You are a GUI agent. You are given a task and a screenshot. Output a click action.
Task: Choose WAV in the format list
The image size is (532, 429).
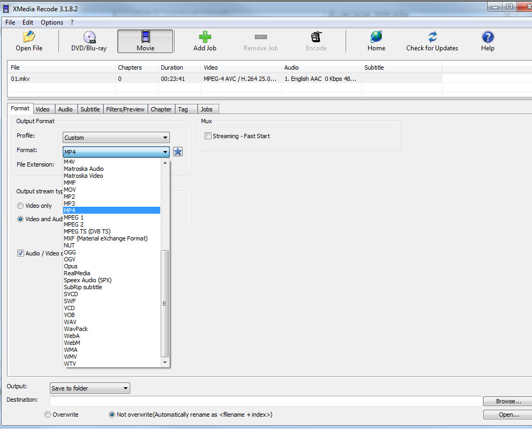click(111, 322)
